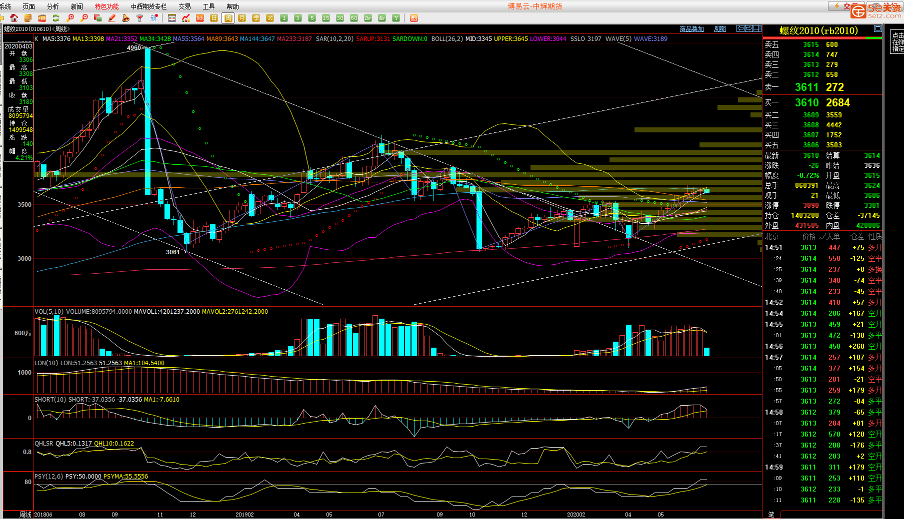Click the 大单 column header
The height and width of the screenshot is (519, 904).
[833, 236]
